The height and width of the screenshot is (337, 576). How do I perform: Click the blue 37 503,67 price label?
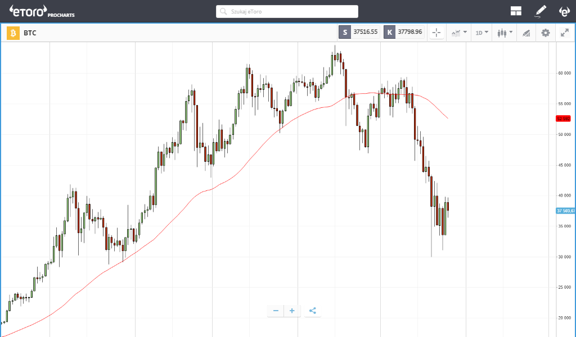click(566, 211)
